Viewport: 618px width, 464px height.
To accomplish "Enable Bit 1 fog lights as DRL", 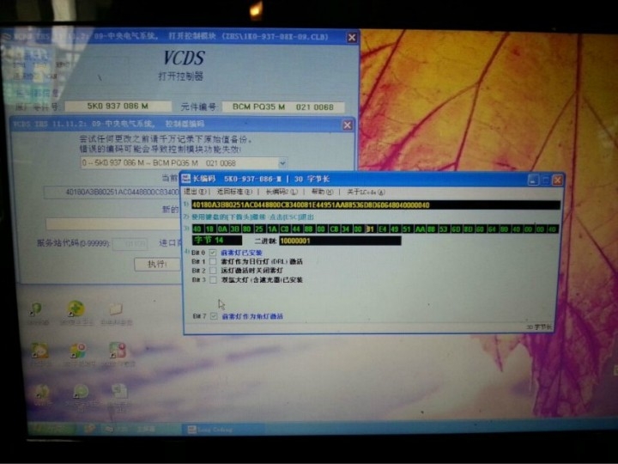I will coord(213,261).
